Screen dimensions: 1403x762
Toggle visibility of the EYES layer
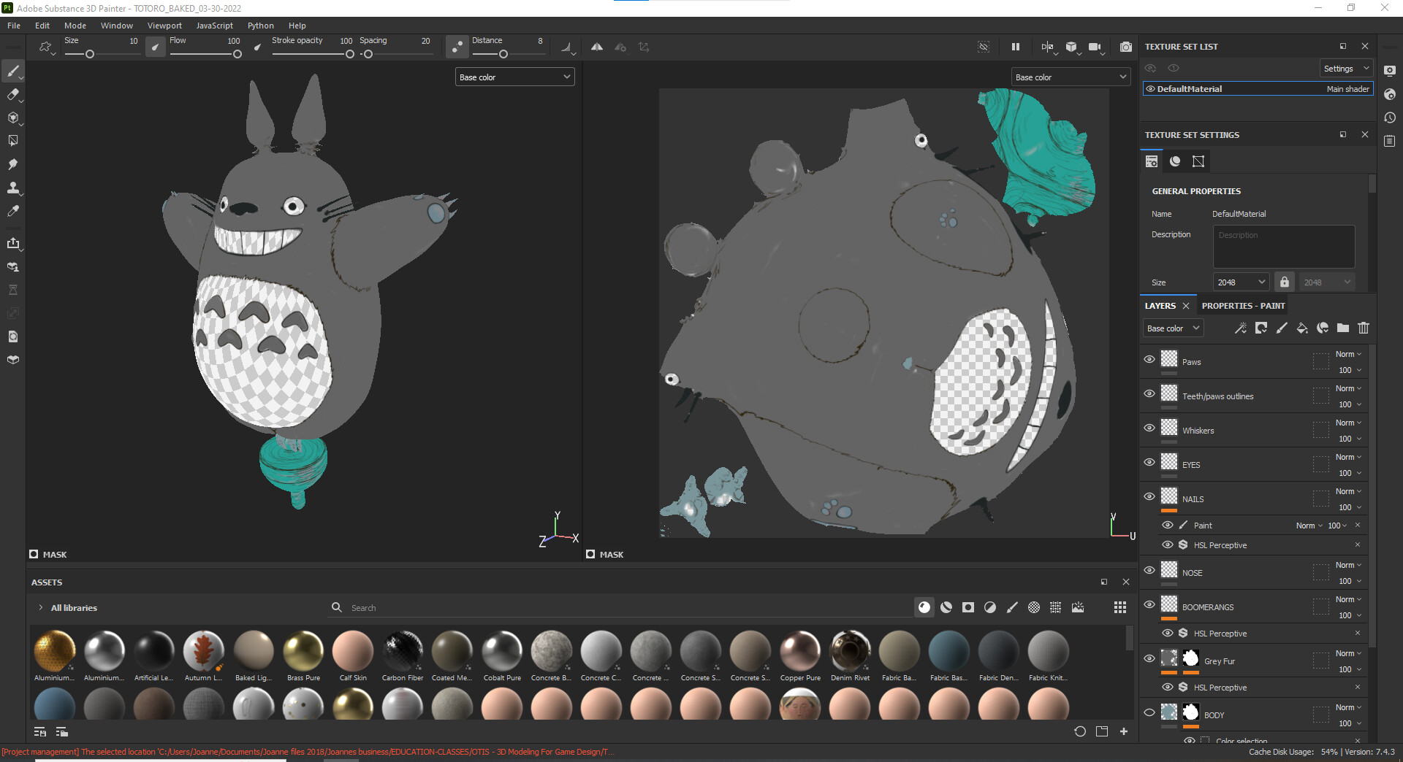pos(1149,462)
